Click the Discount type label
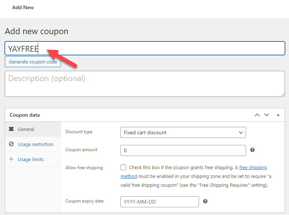The image size is (289, 215). [79, 132]
